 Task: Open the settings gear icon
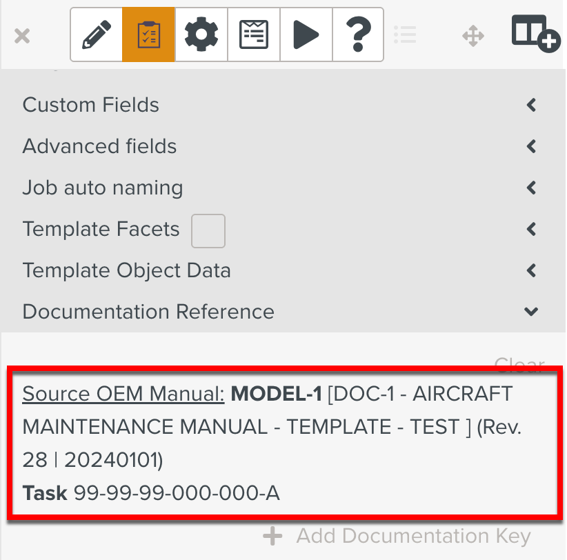[201, 34]
